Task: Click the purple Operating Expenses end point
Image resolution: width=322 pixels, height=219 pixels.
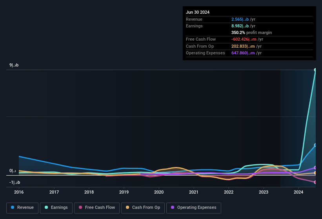Action: (x=315, y=168)
